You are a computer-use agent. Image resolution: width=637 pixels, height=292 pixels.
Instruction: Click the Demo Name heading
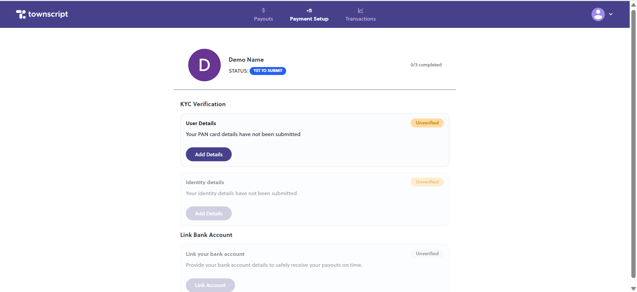[246, 60]
